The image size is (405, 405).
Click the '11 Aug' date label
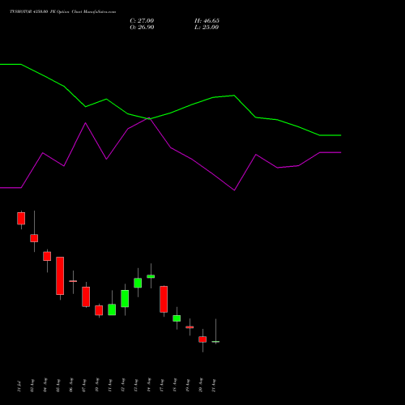pos(110,385)
